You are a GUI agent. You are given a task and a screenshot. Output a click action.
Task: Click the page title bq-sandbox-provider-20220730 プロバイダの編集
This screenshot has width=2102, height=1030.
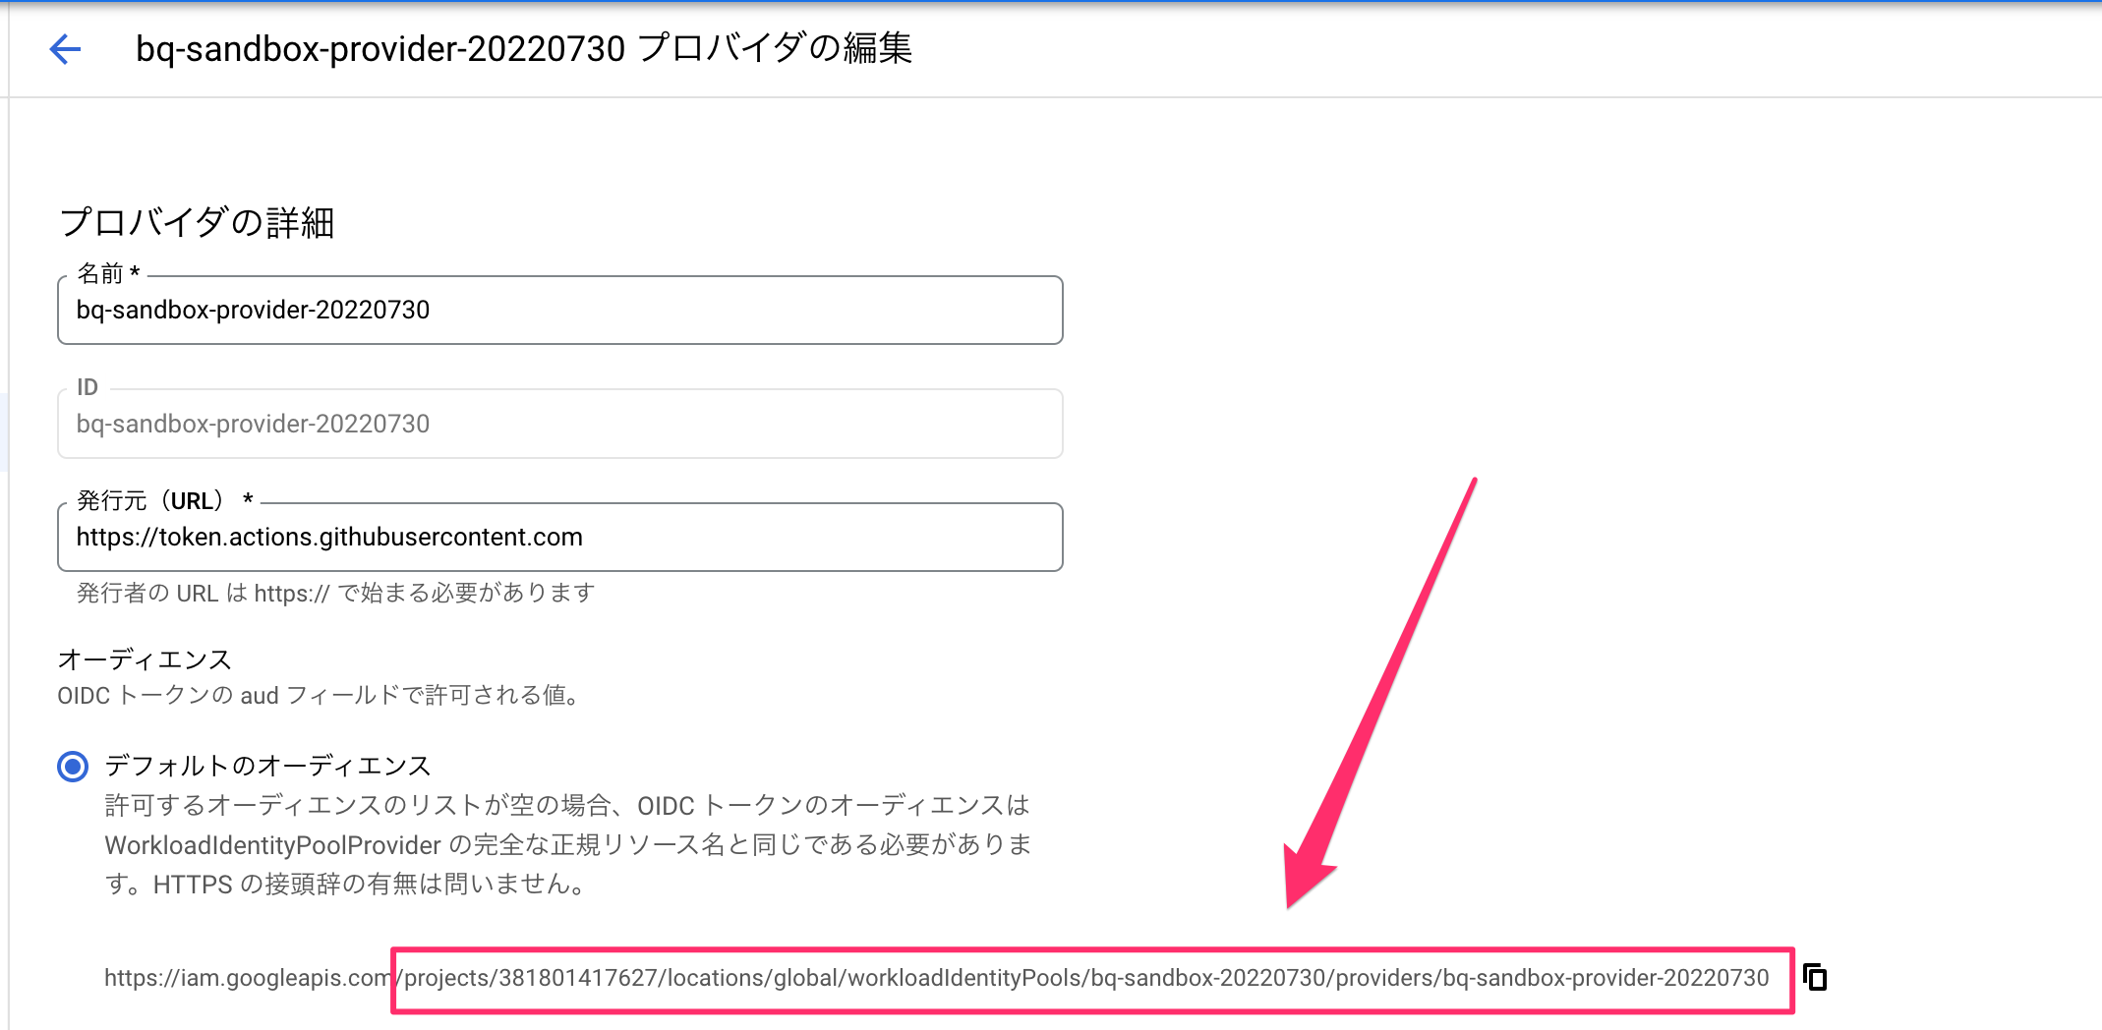[x=523, y=48]
